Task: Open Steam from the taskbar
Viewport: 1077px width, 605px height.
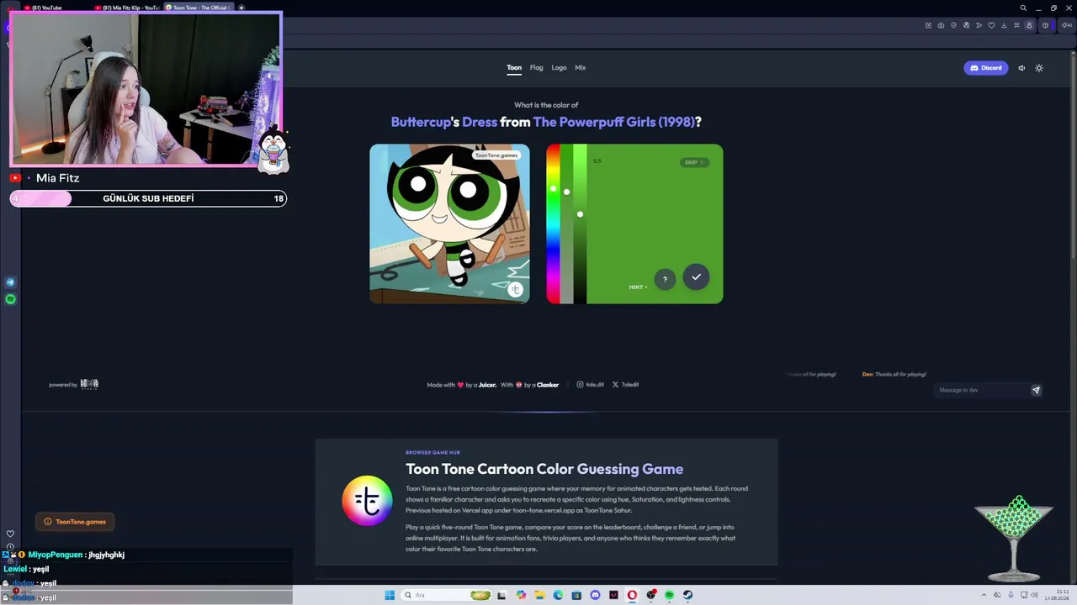Action: [x=687, y=595]
